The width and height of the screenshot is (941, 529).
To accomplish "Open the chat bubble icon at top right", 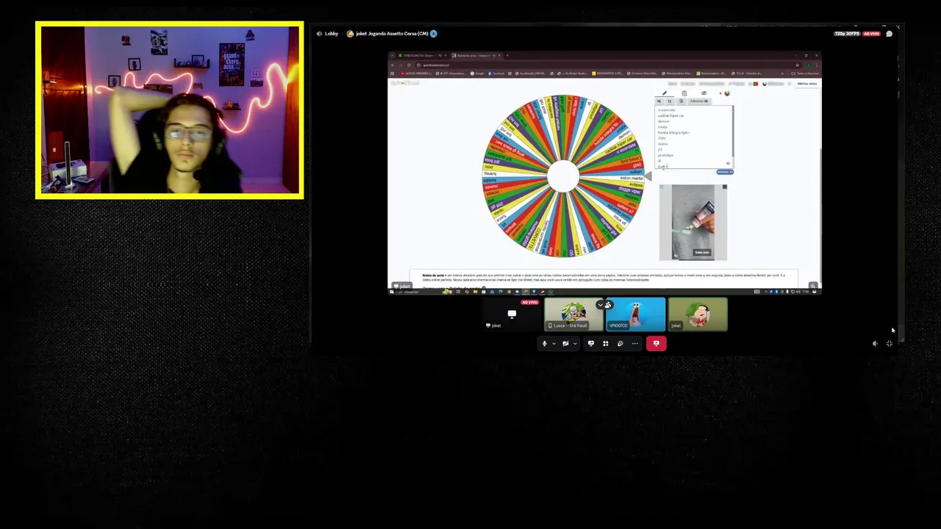I will point(889,34).
